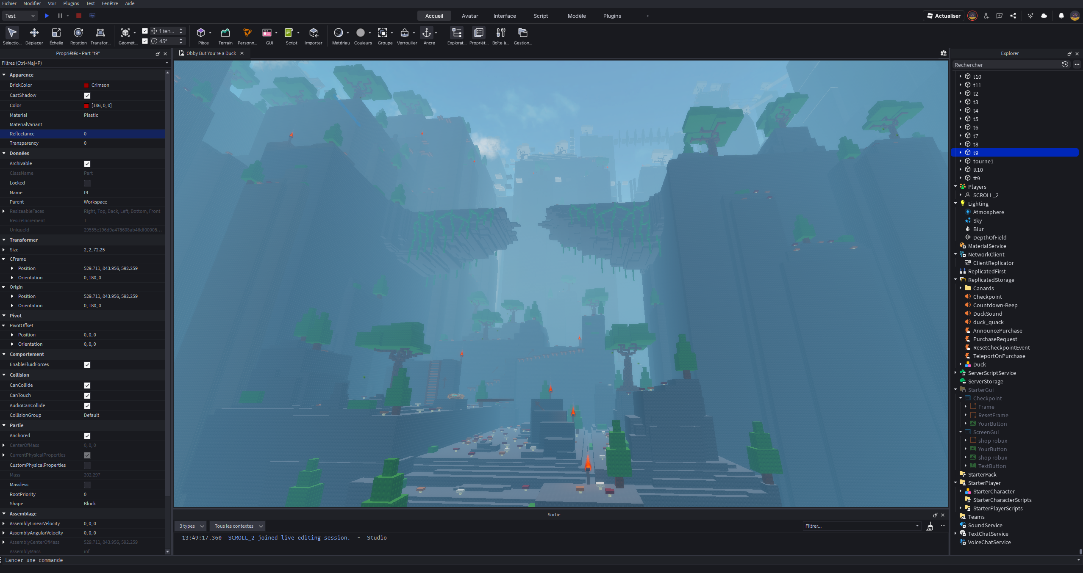Viewport: 1083px width, 573px height.
Task: Open the Terrain editor
Action: (225, 36)
